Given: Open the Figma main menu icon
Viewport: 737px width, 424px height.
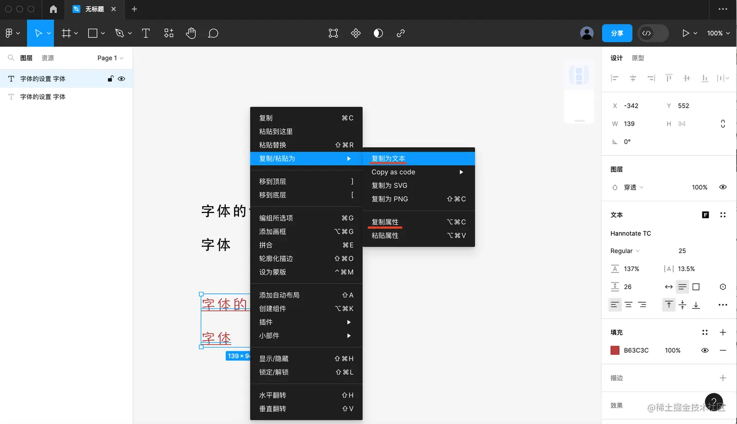Looking at the screenshot, I should 9,33.
